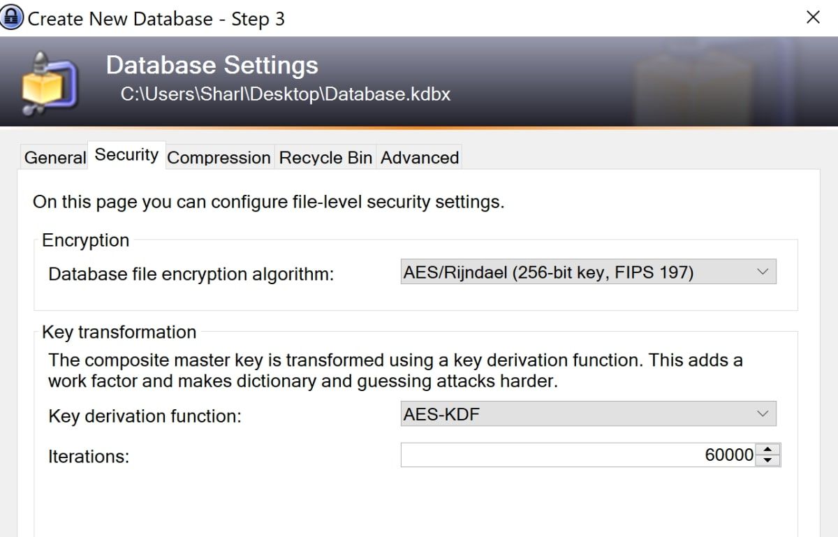Expand the key derivation function dropdown
Image resolution: width=838 pixels, height=537 pixels.
(x=588, y=415)
